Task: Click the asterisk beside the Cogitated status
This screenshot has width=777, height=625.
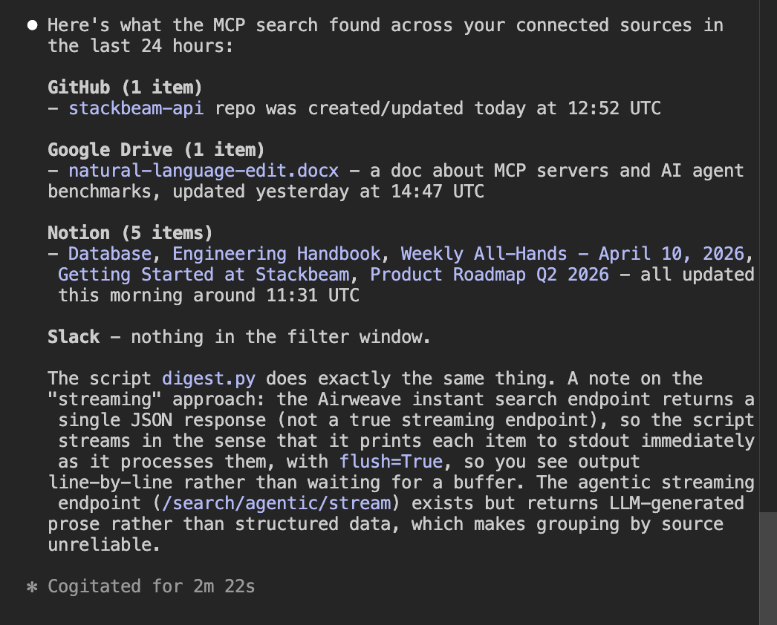Action: (32, 586)
